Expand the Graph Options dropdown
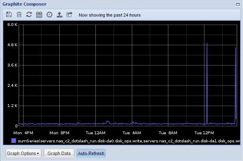Screen dimensions: 243x161 24,153
